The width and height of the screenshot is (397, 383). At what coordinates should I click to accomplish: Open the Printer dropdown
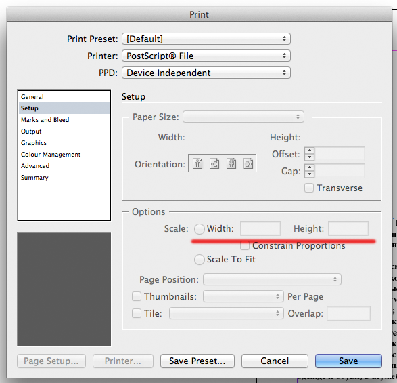coord(206,56)
